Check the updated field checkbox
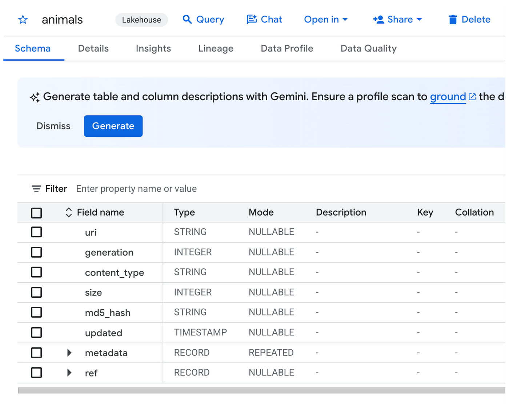The height and width of the screenshot is (410, 509). point(36,333)
